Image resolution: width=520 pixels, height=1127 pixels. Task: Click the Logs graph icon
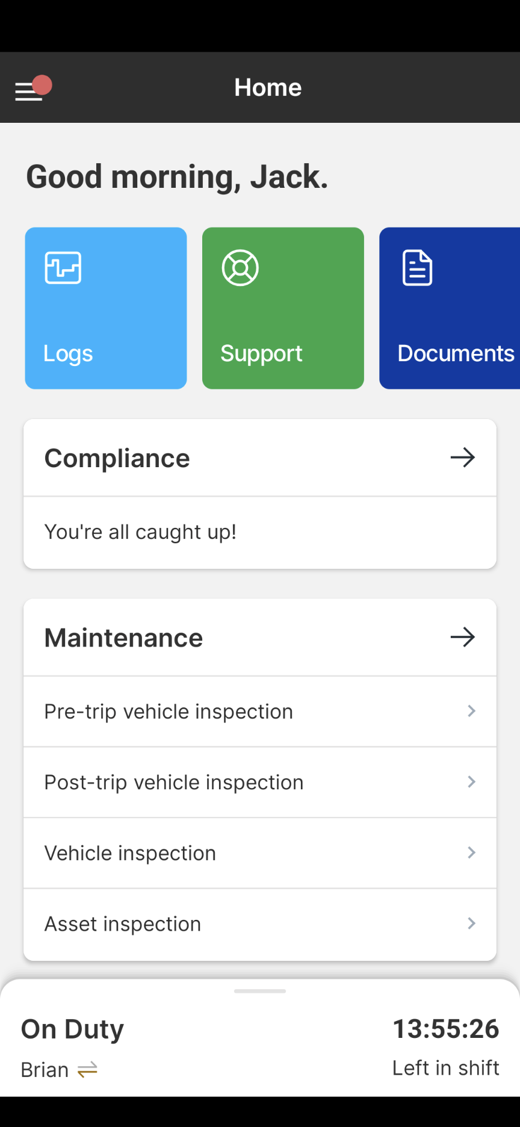(63, 268)
